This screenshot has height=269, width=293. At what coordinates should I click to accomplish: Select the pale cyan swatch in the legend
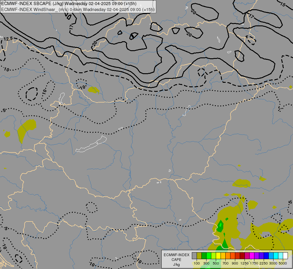(280, 256)
